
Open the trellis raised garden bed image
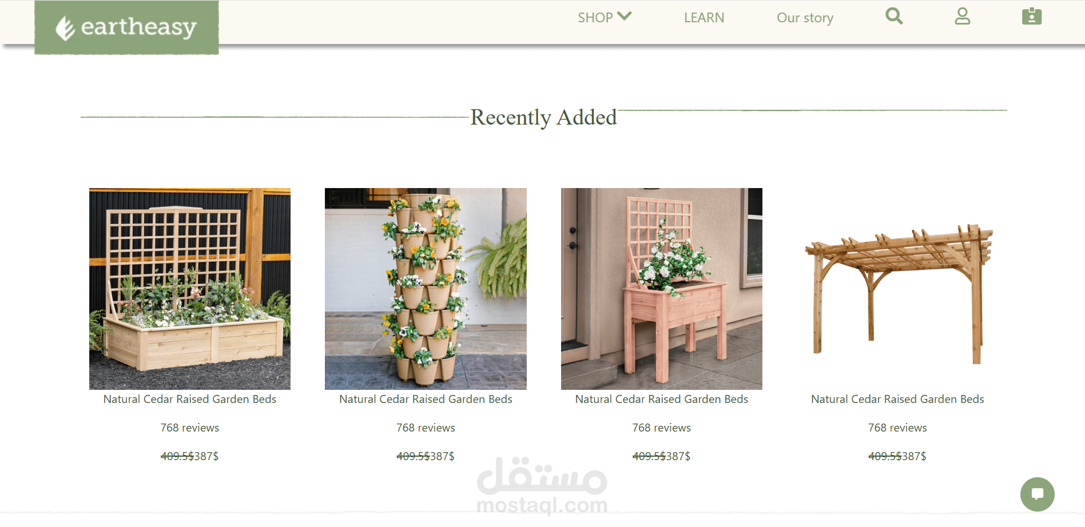pos(190,289)
